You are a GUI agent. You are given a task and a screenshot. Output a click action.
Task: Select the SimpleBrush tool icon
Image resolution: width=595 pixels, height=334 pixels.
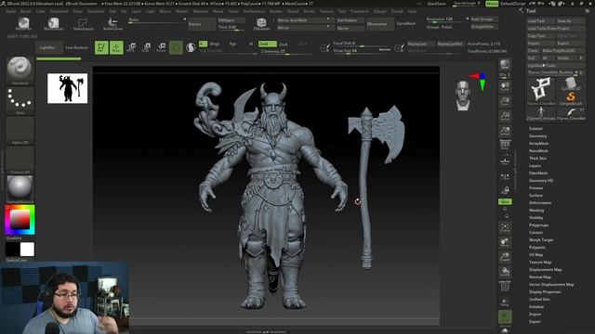click(571, 98)
